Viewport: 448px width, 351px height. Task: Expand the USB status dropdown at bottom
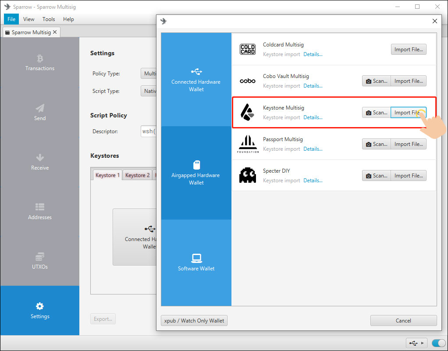pyautogui.click(x=416, y=343)
